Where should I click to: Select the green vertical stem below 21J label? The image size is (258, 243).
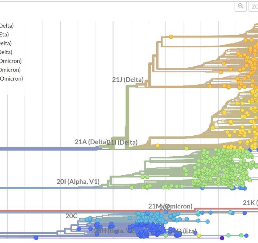point(128,118)
